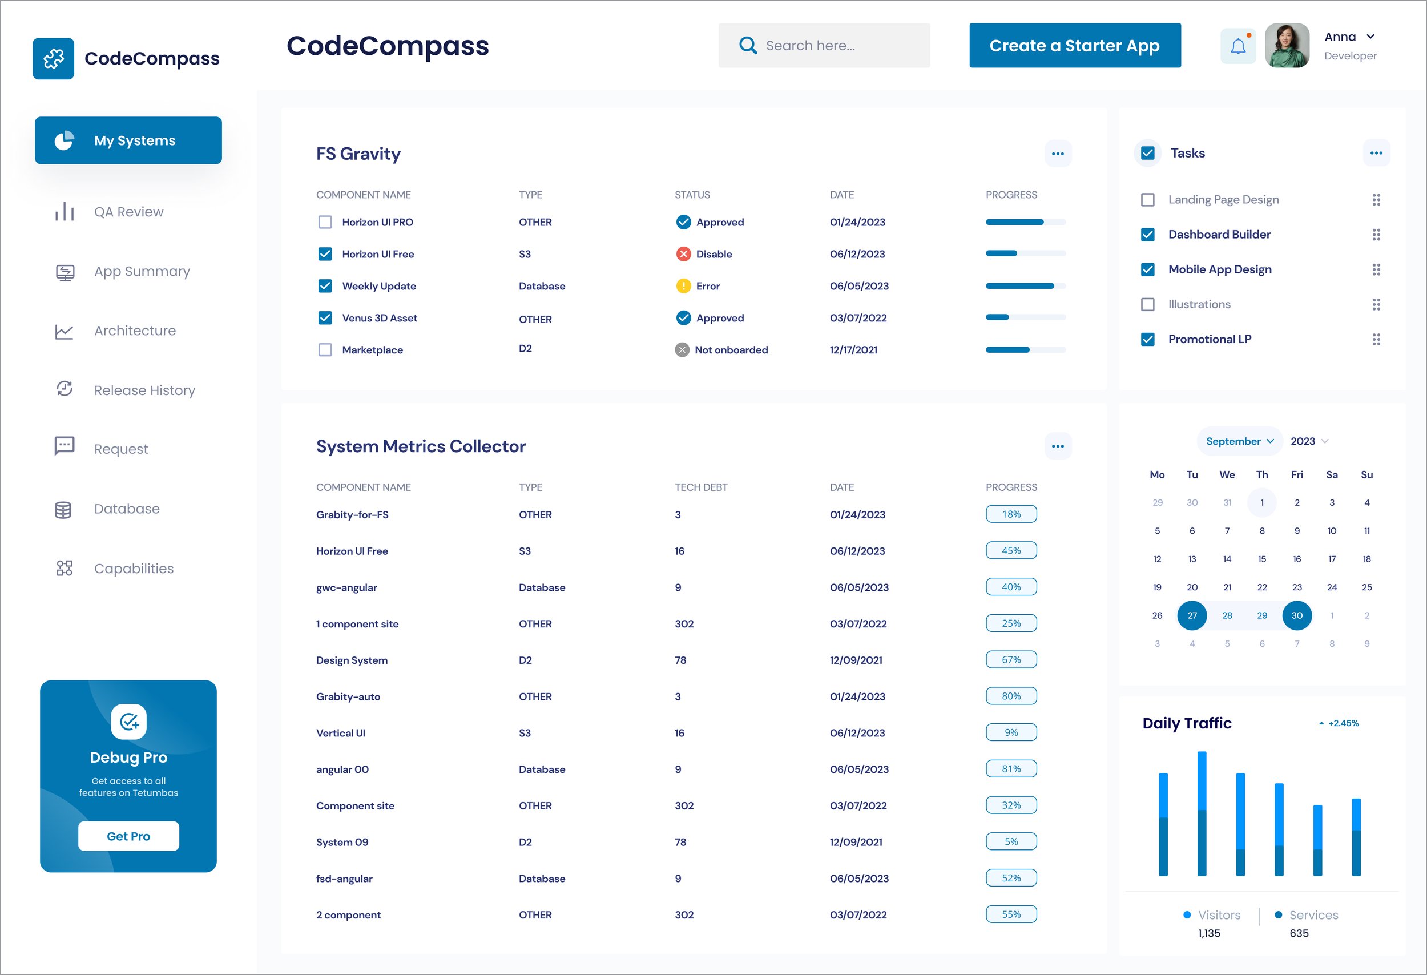Click Anna's profile avatar
Image resolution: width=1427 pixels, height=975 pixels.
[x=1287, y=46]
